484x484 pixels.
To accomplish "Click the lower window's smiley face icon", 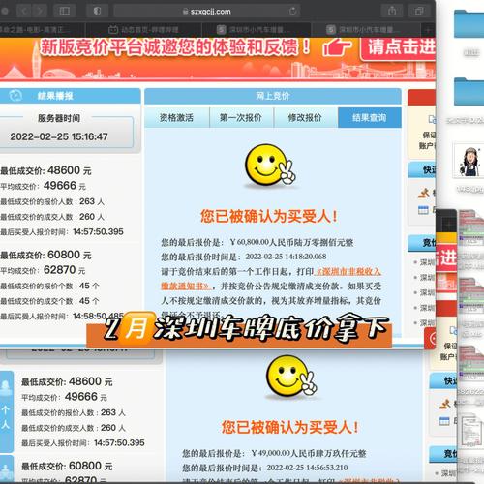I will (x=291, y=377).
